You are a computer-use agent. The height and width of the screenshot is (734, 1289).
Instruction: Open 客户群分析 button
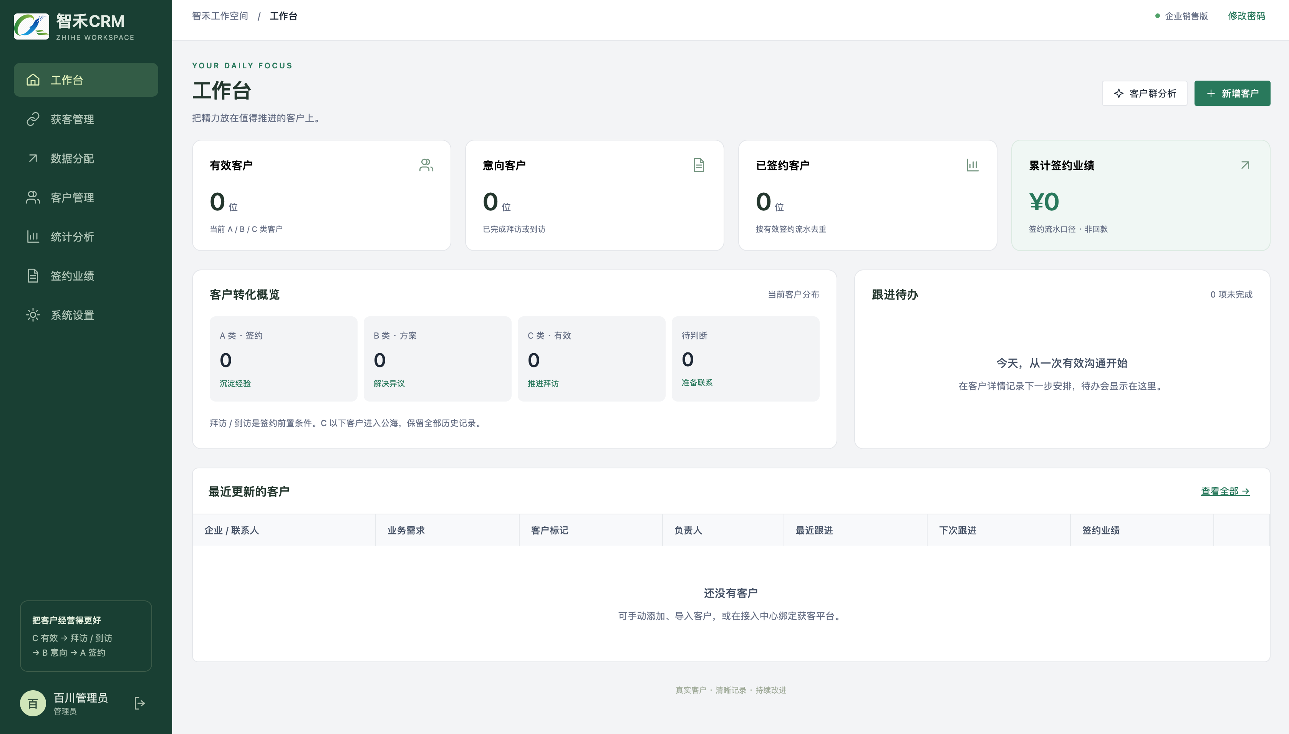[1144, 93]
